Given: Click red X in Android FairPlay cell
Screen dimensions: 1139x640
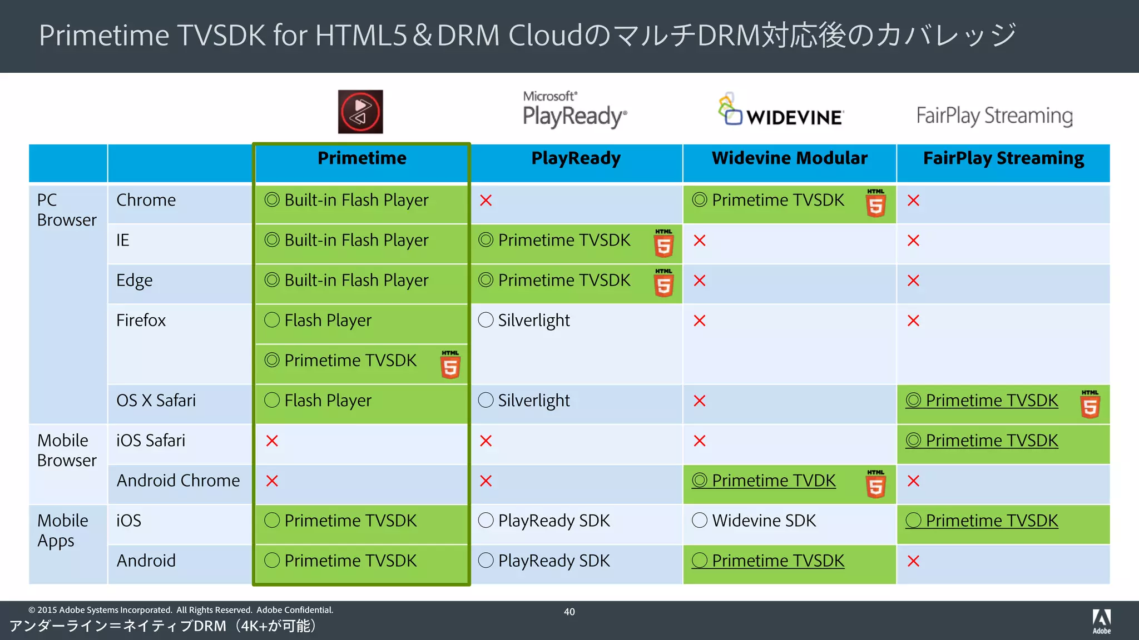Looking at the screenshot, I should 913,561.
